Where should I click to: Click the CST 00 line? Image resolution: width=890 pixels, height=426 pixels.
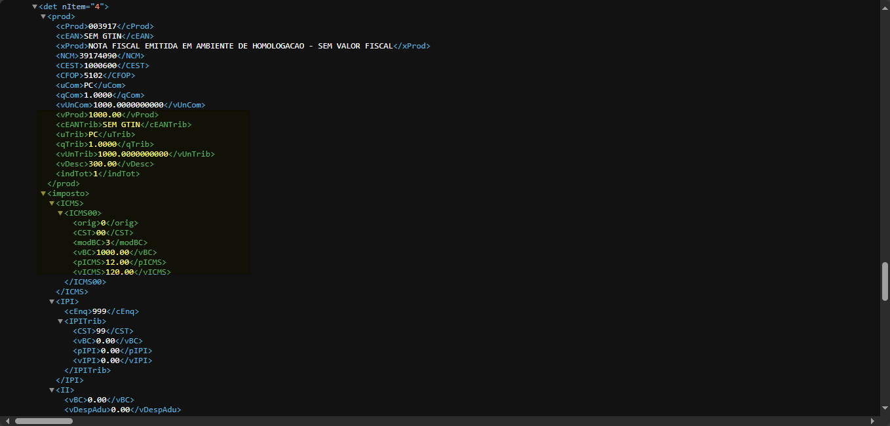pos(103,233)
